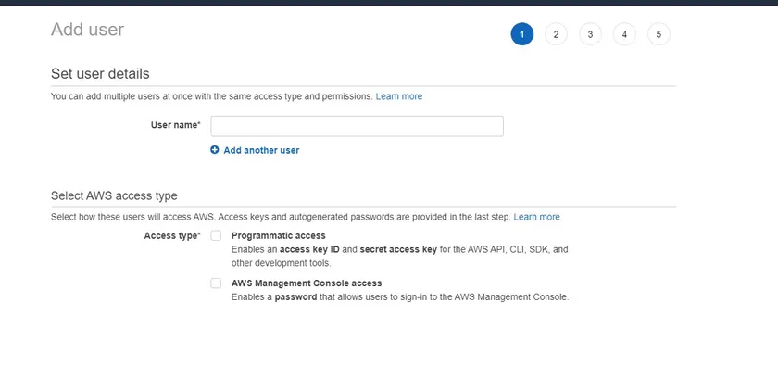Go to wizard step 2 circle
Screen dimensions: 778x378
(x=557, y=34)
